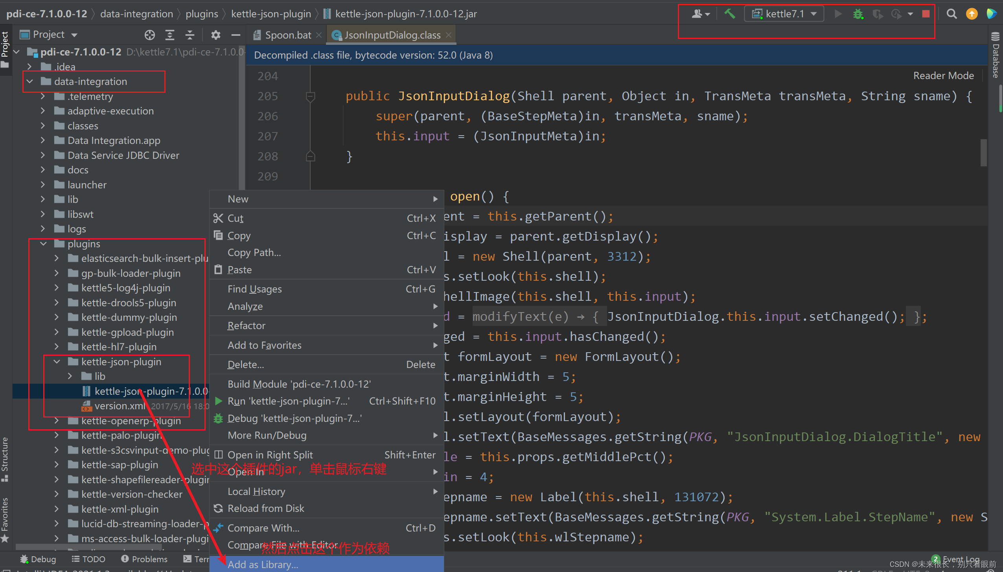Open the Problems tool window button
The width and height of the screenshot is (1003, 572).
coord(144,559)
